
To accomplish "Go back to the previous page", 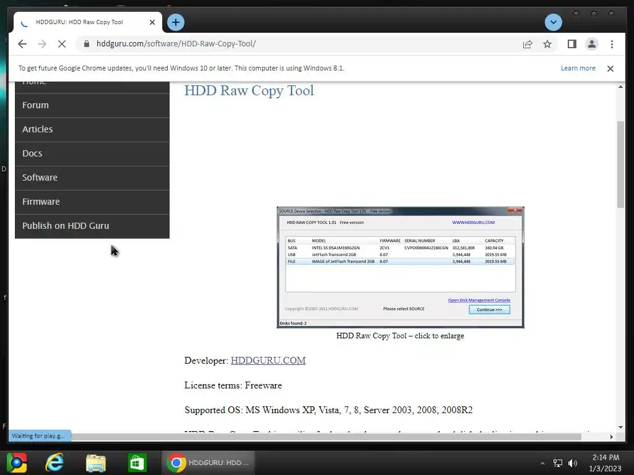I will pos(22,44).
